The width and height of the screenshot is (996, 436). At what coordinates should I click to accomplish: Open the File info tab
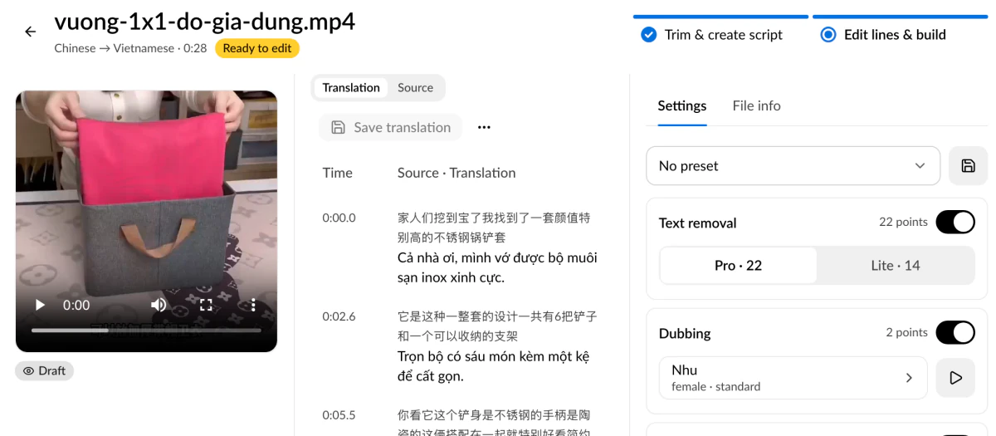coord(756,105)
